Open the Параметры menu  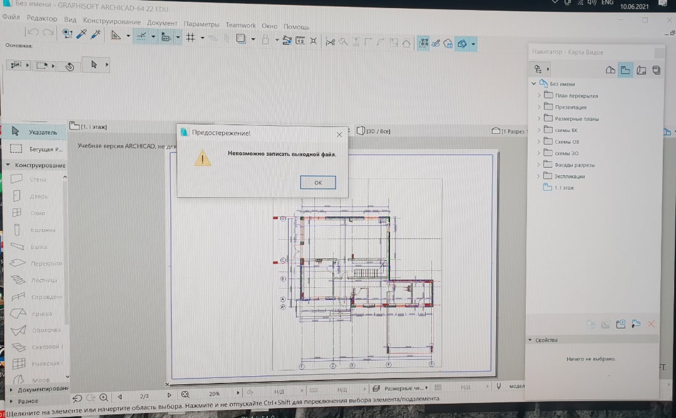(202, 24)
